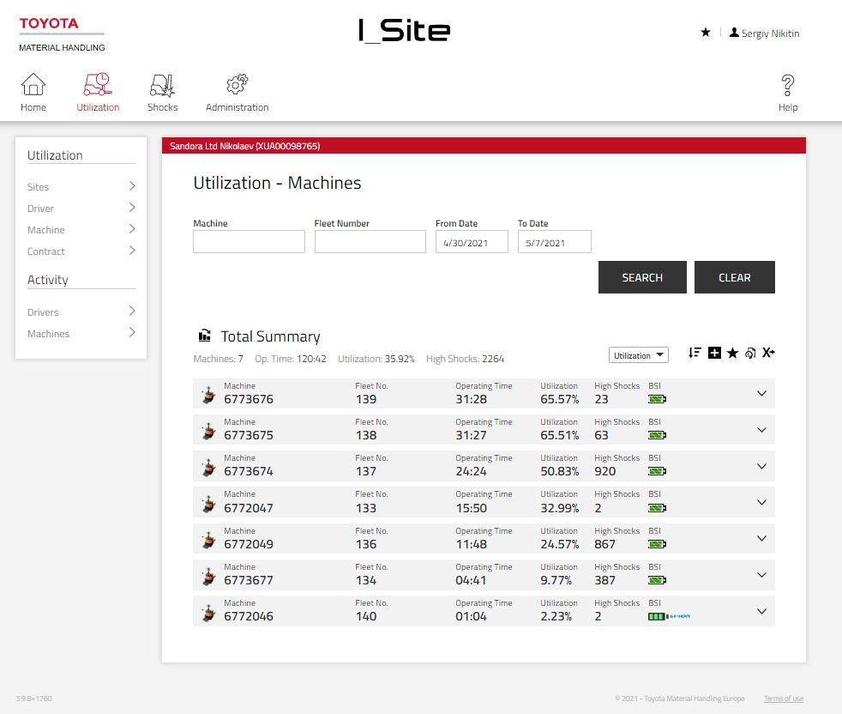This screenshot has height=714, width=842.
Task: Click Li-ion battery icon for machine 6772046
Action: point(669,616)
